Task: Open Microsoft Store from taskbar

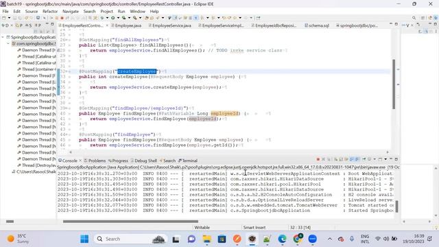Action: (x=222, y=239)
